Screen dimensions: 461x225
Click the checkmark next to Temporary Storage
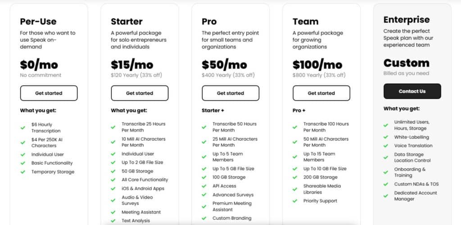23,172
